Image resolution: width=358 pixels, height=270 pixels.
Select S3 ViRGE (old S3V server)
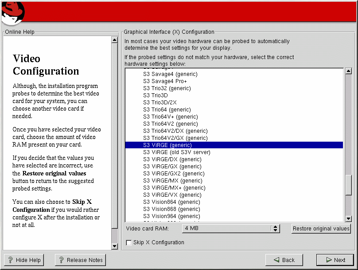pyautogui.click(x=234, y=152)
